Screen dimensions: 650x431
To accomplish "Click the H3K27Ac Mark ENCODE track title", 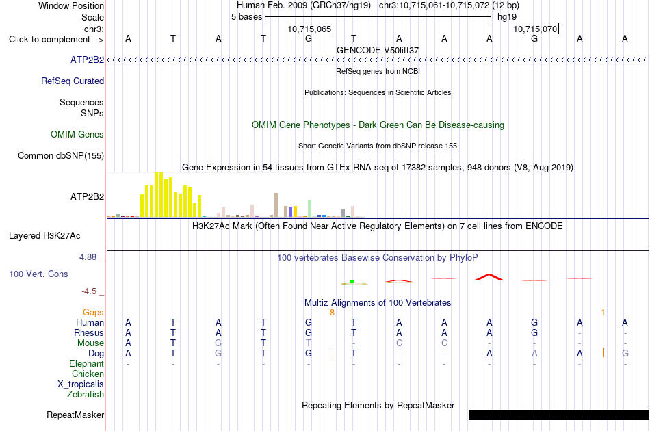I will click(x=378, y=226).
